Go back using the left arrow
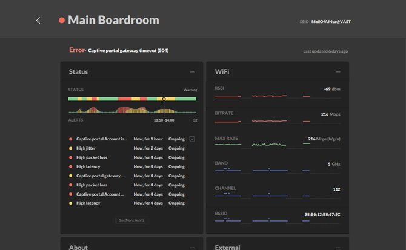 [x=38, y=21]
